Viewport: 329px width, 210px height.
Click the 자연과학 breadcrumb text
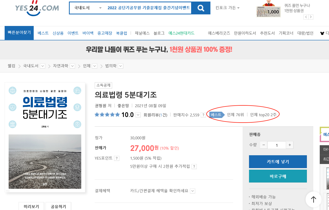60,66
